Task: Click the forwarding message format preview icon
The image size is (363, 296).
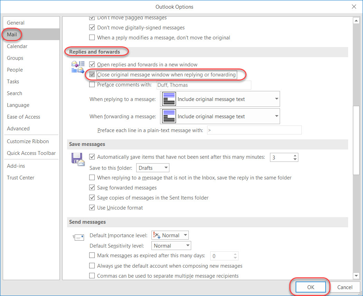Action: coord(169,117)
